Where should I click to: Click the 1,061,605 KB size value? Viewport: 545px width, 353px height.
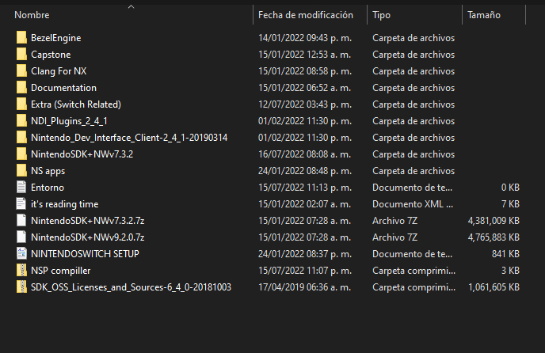(494, 287)
